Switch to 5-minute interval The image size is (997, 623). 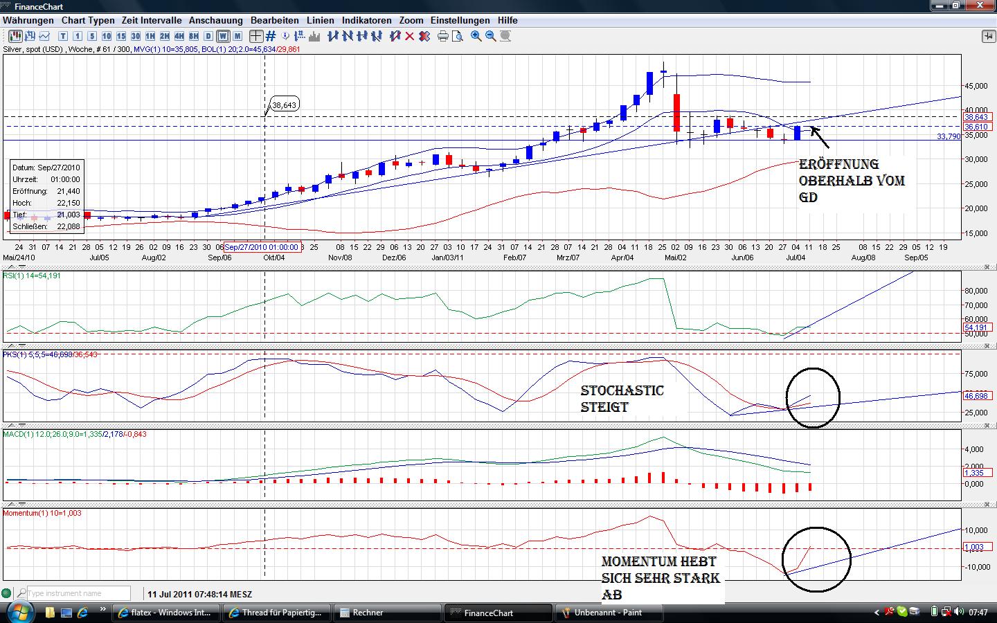[92, 36]
